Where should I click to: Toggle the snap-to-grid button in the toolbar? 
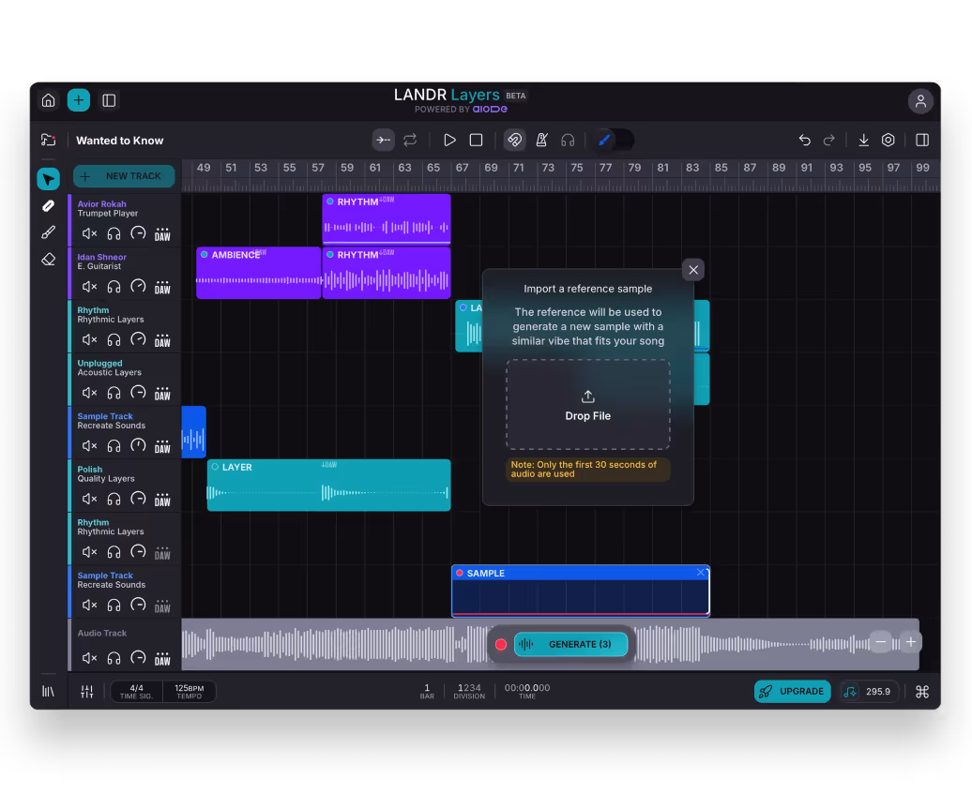point(384,140)
